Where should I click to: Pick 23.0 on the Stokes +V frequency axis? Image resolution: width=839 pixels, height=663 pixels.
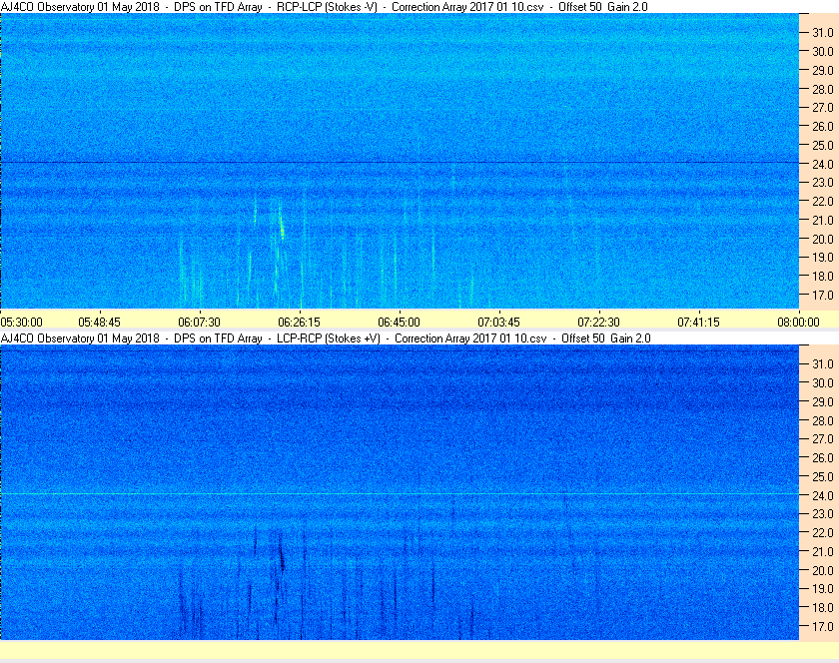tap(823, 513)
